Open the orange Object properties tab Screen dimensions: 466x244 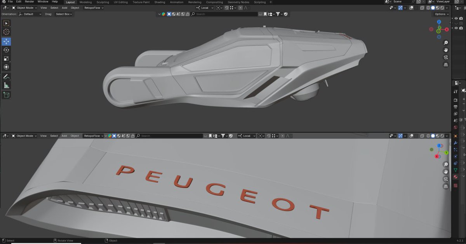(x=456, y=136)
